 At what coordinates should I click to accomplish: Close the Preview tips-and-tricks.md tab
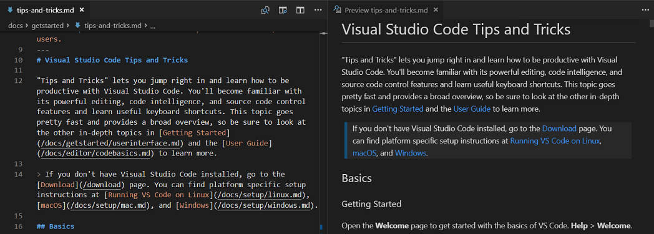point(436,10)
